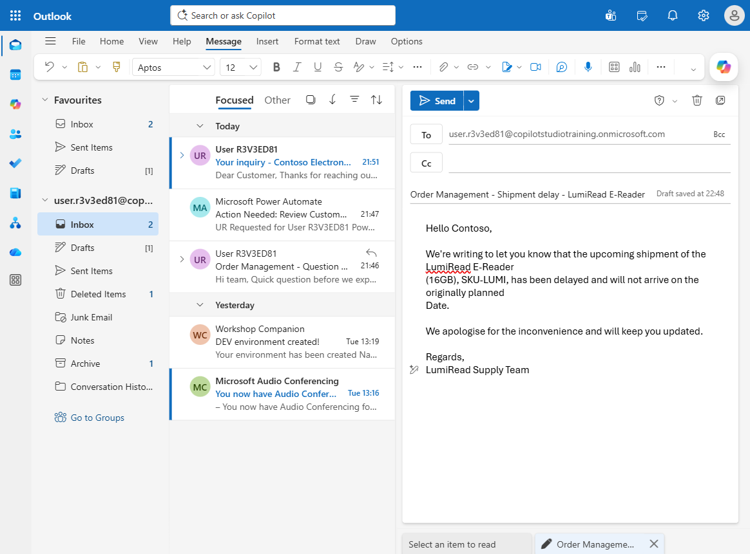The width and height of the screenshot is (750, 554).
Task: Open Send options dropdown arrow
Action: click(471, 101)
